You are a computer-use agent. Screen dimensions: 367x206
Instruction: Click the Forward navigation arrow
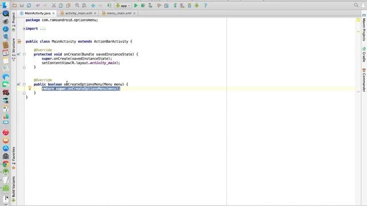(100, 5)
